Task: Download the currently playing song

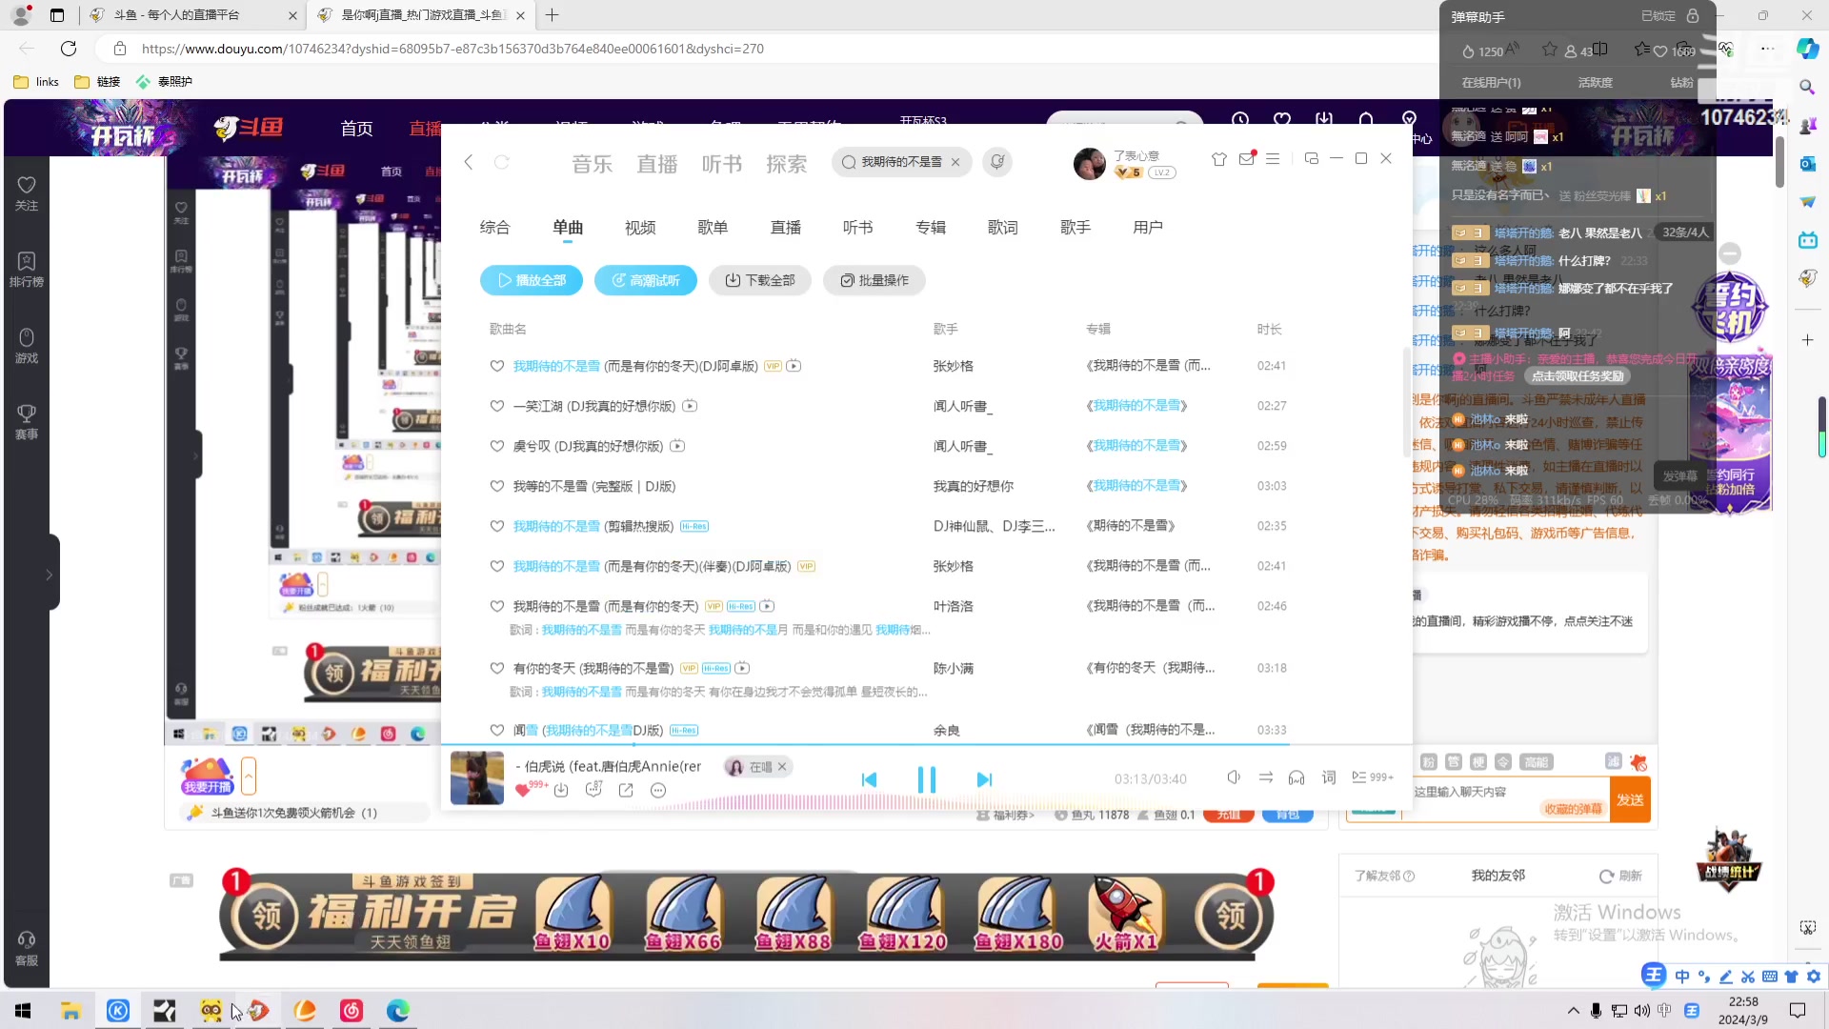Action: pos(561,790)
